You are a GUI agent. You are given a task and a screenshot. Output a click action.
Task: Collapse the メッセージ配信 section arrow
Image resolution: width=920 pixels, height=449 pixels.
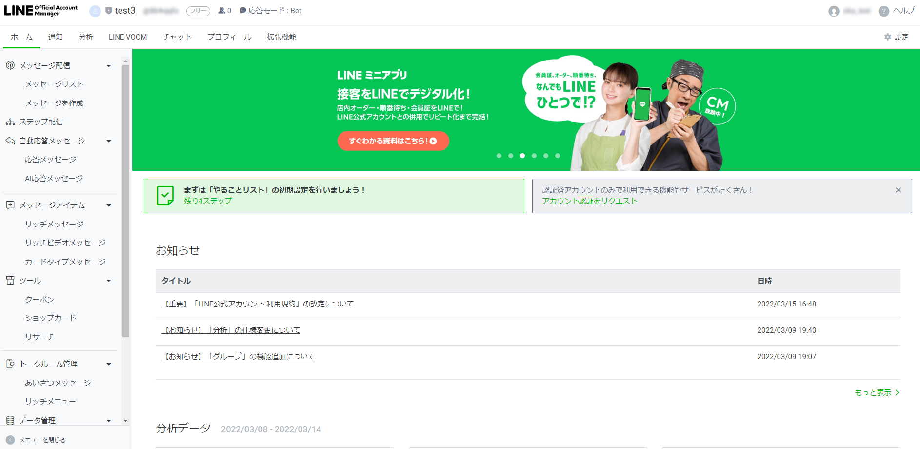click(x=109, y=66)
